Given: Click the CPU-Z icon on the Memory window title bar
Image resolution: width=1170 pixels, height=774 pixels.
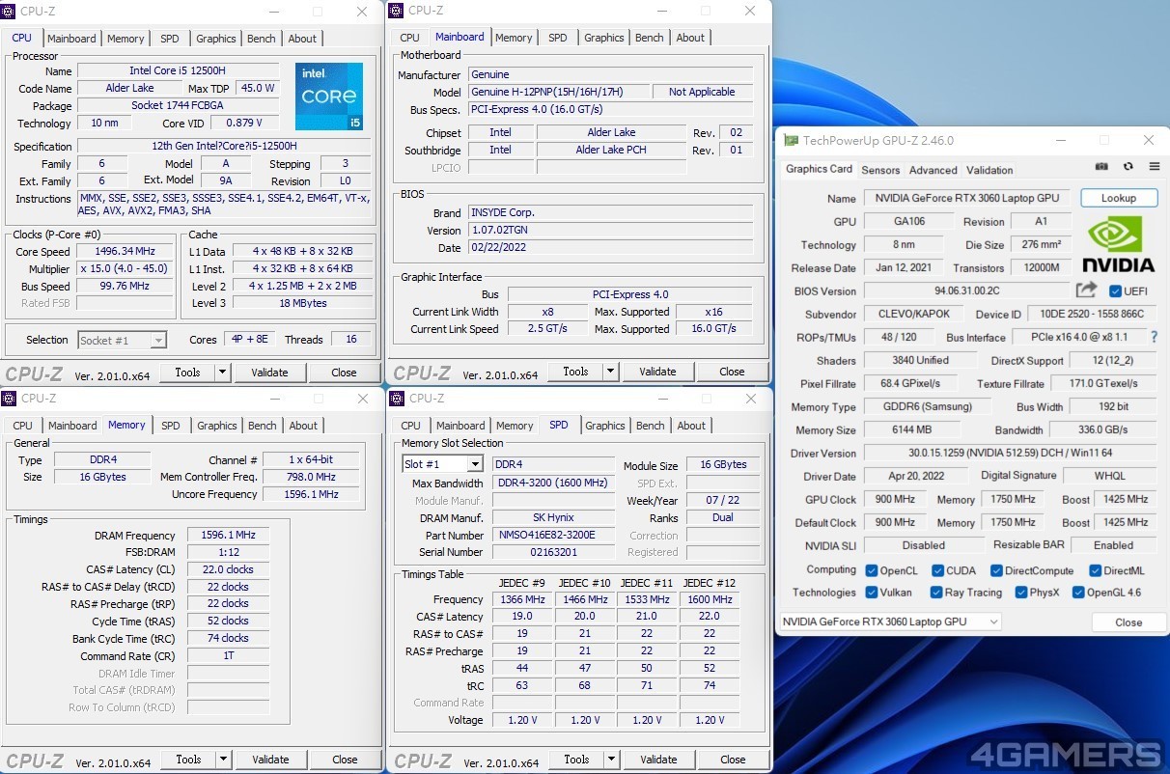Looking at the screenshot, I should click(x=10, y=398).
